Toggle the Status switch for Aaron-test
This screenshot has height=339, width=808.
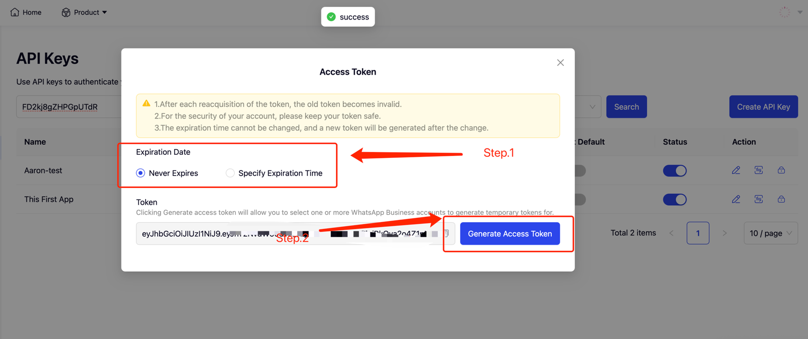tap(674, 171)
